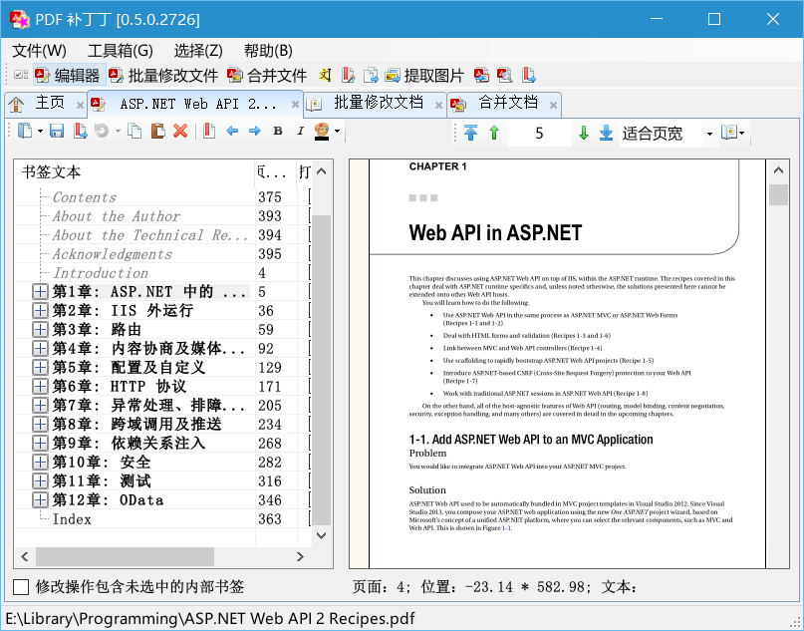Click the rename icon with yellow 文 character
This screenshot has height=631, width=804.
325,76
